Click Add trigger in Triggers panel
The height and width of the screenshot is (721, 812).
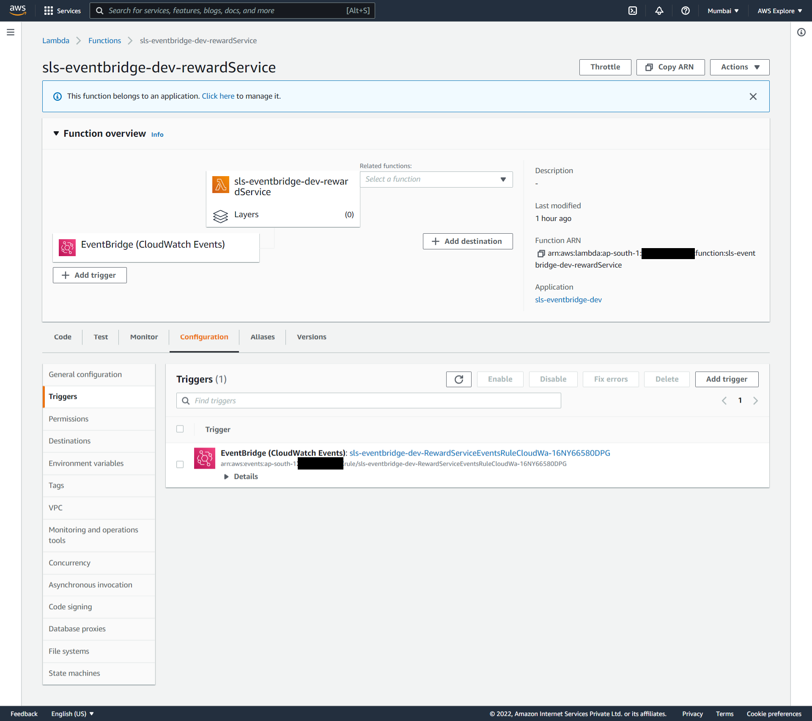click(727, 379)
